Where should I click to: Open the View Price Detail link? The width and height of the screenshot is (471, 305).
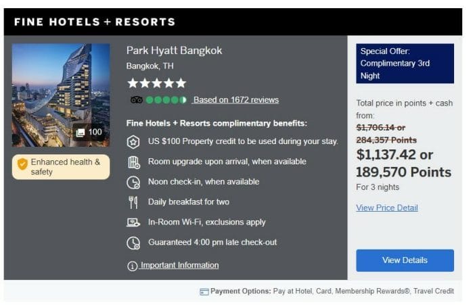387,208
